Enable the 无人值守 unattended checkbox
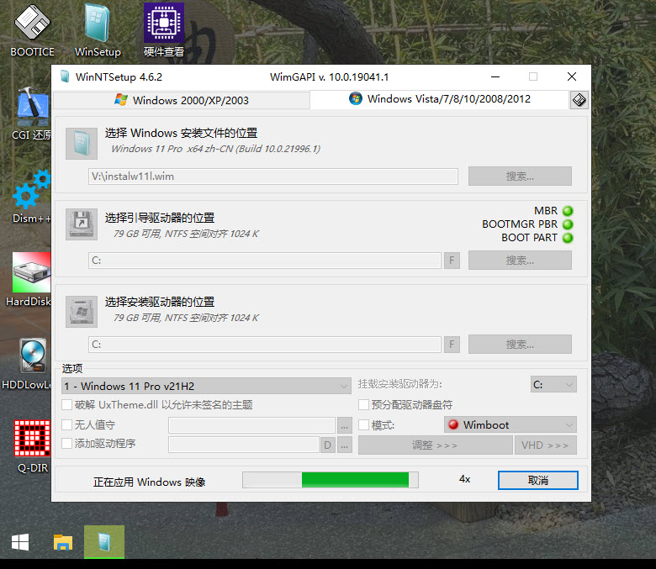Image resolution: width=656 pixels, height=569 pixels. point(67,424)
